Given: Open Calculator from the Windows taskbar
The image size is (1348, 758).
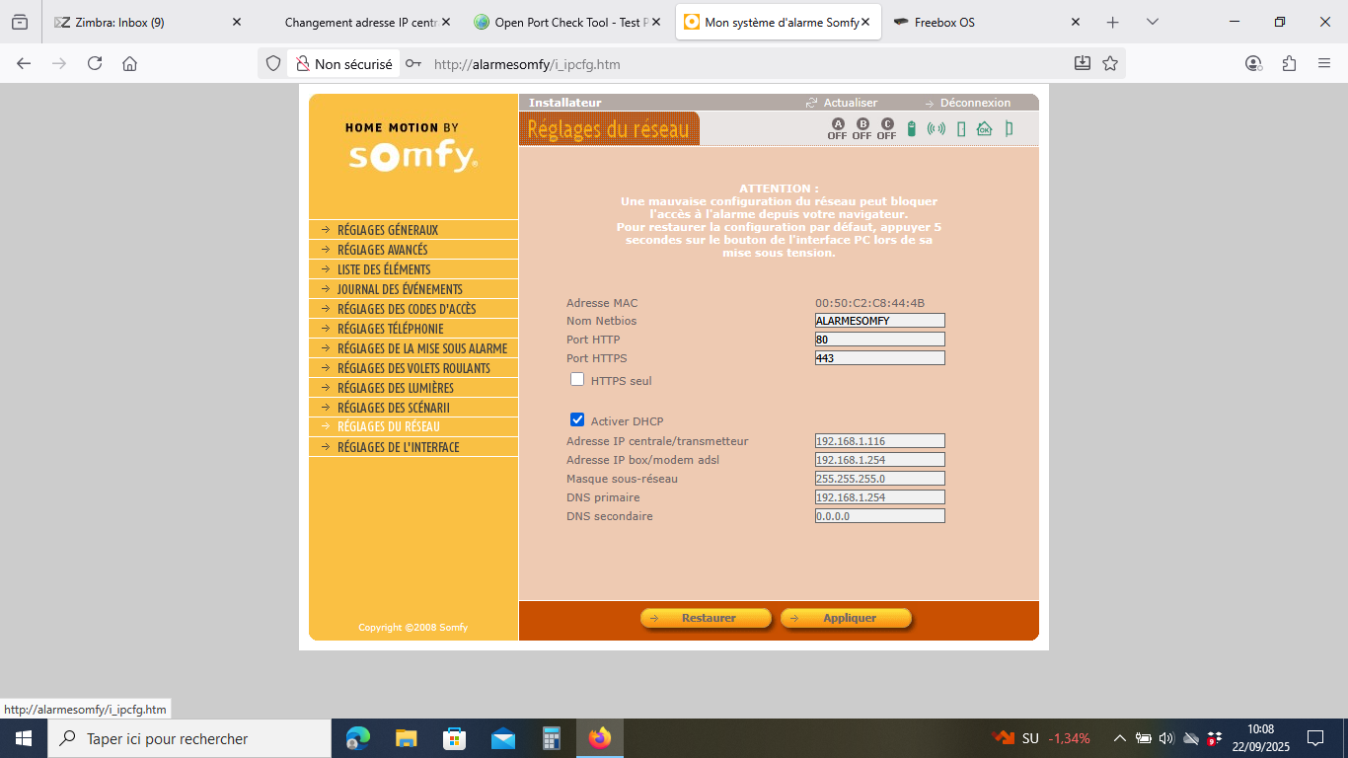Looking at the screenshot, I should pos(552,738).
